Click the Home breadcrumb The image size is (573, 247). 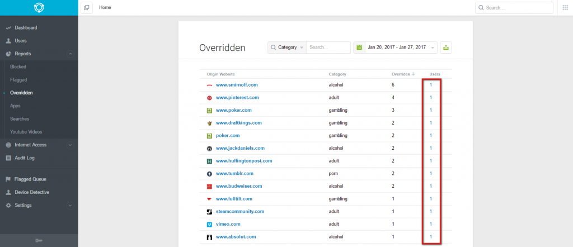[105, 7]
